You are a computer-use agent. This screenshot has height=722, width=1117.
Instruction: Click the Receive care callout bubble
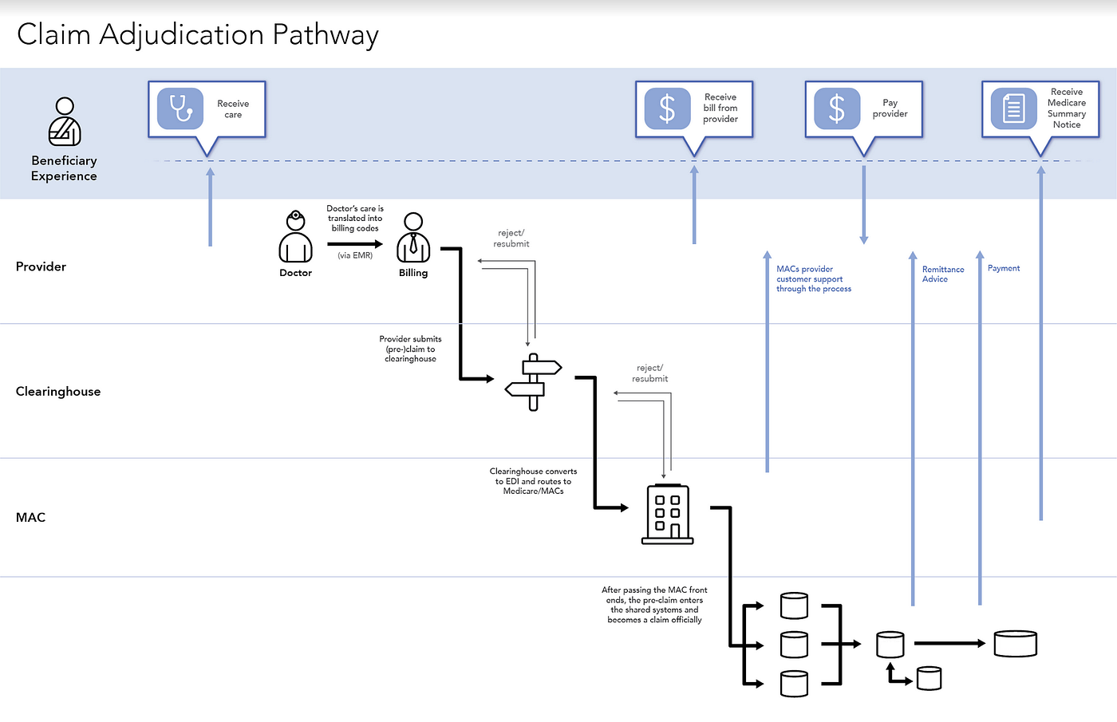(x=207, y=108)
